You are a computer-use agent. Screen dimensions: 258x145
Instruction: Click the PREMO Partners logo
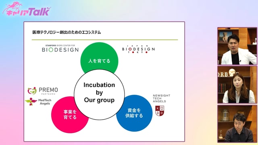coord(43,91)
